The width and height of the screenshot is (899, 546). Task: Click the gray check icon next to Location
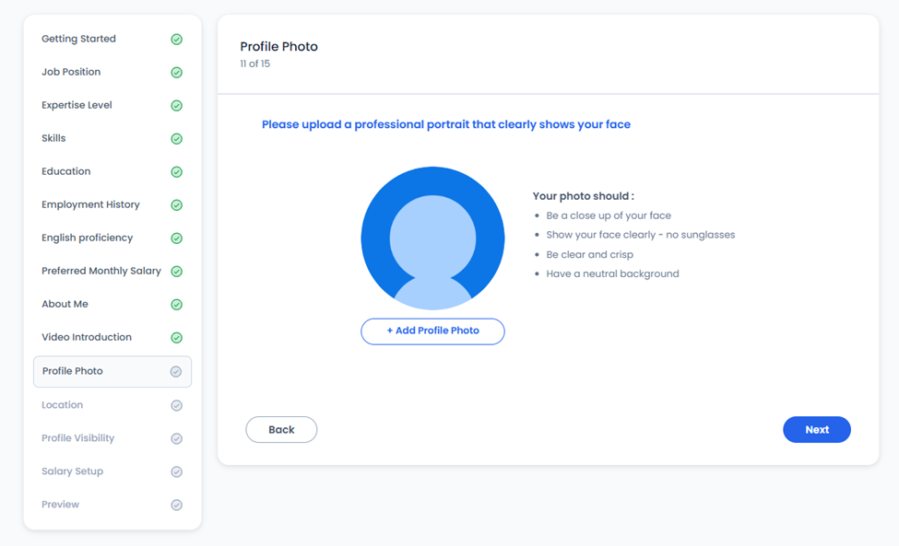coord(177,405)
